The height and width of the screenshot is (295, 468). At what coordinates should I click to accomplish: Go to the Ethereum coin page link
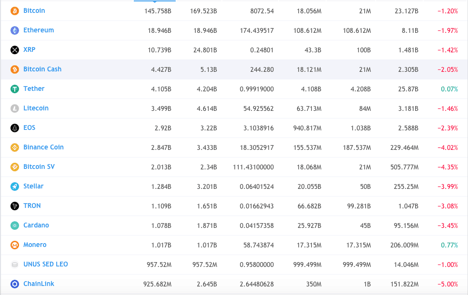(x=39, y=30)
